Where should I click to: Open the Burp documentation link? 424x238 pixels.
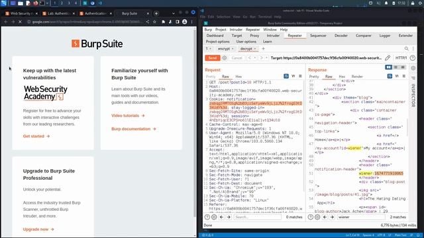[134, 129]
